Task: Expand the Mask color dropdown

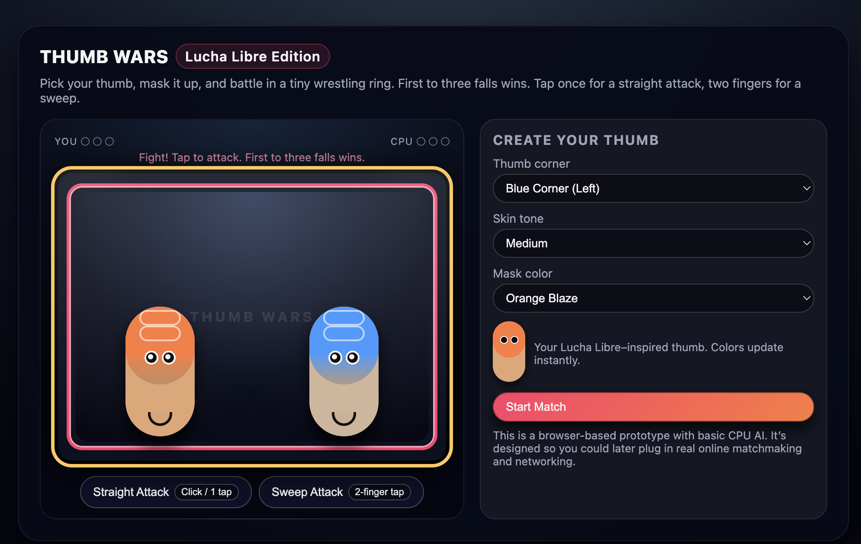Action: click(653, 298)
